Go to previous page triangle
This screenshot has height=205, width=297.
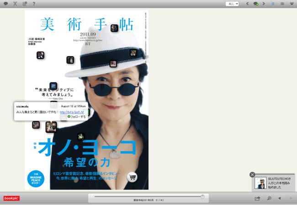click(x=280, y=198)
